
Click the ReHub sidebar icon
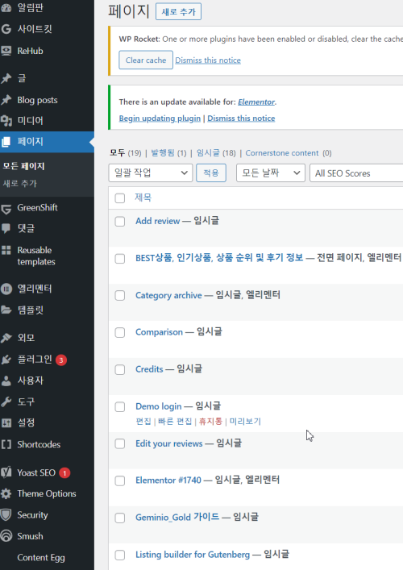[6, 51]
